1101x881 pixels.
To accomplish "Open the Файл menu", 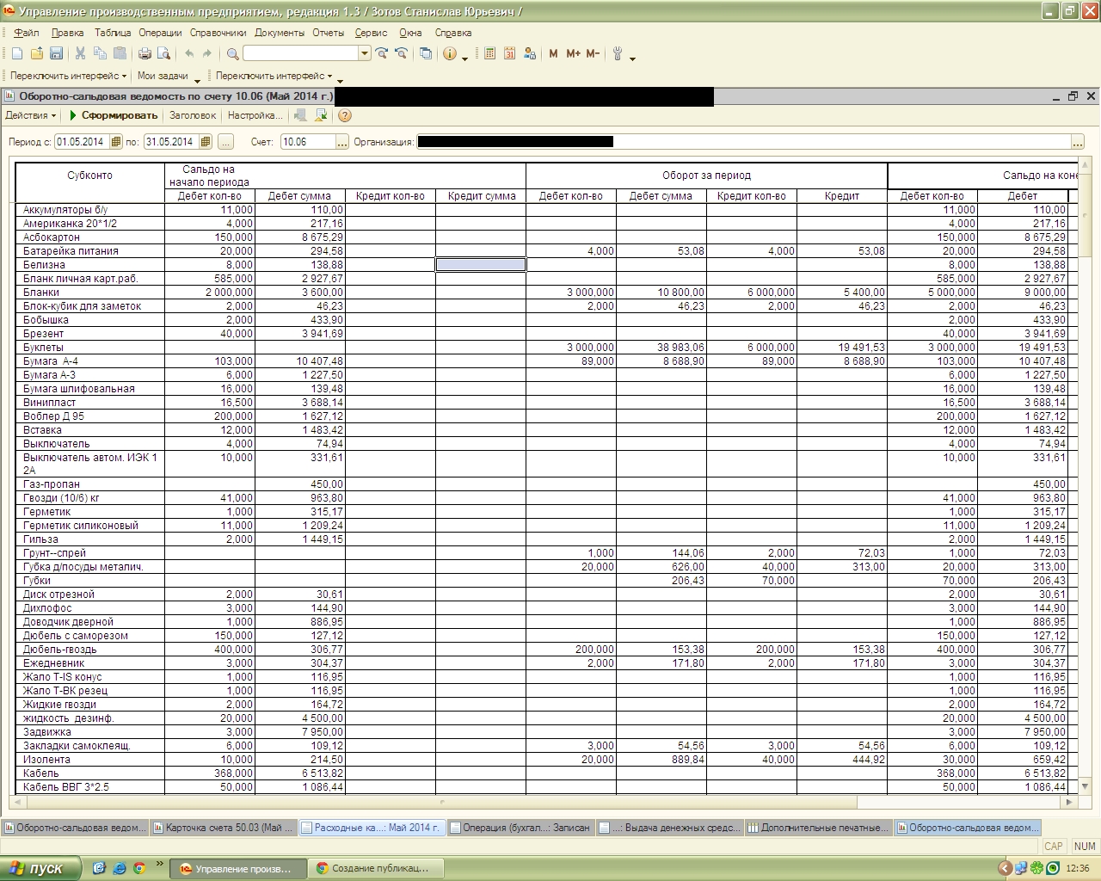I will pos(27,33).
